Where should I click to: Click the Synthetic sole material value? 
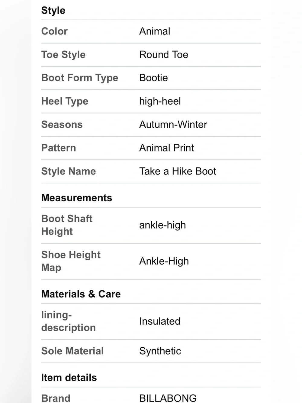click(x=160, y=351)
